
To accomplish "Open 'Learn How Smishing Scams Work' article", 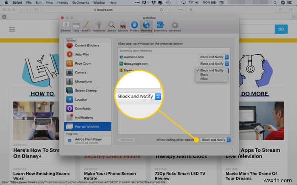I will 42,176.
